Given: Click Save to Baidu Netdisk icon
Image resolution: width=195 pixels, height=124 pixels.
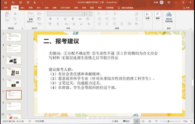Looking at the screenshot, I should [x=169, y=15].
